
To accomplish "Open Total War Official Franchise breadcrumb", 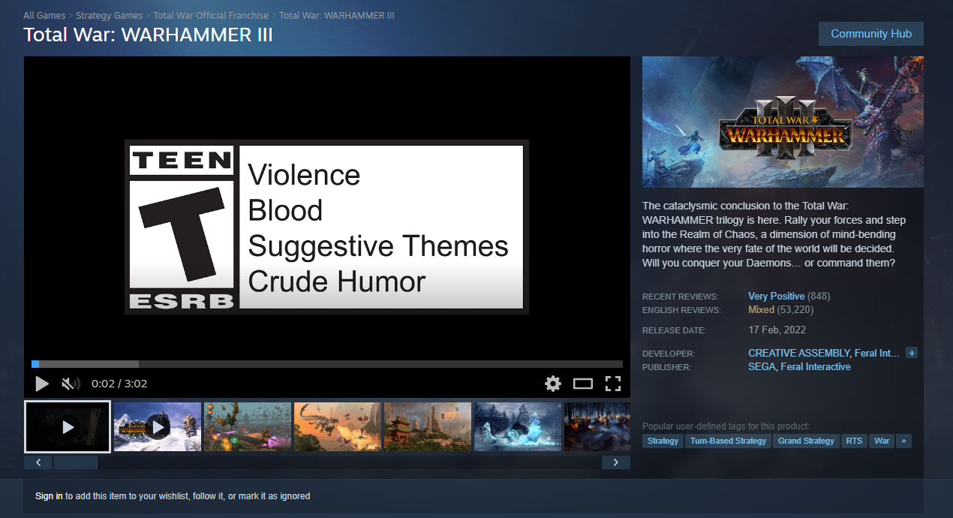I will (x=211, y=16).
